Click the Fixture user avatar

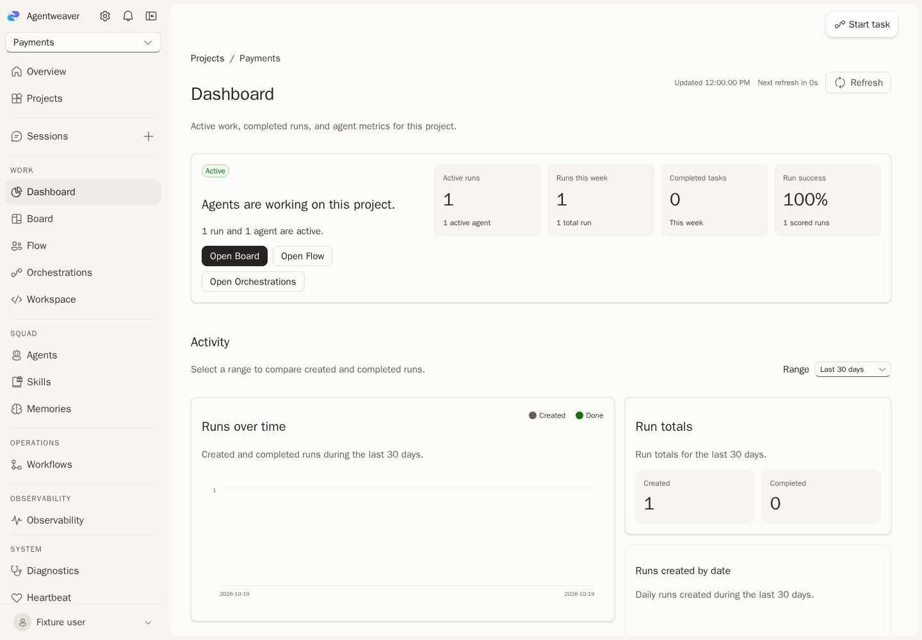[x=22, y=622]
